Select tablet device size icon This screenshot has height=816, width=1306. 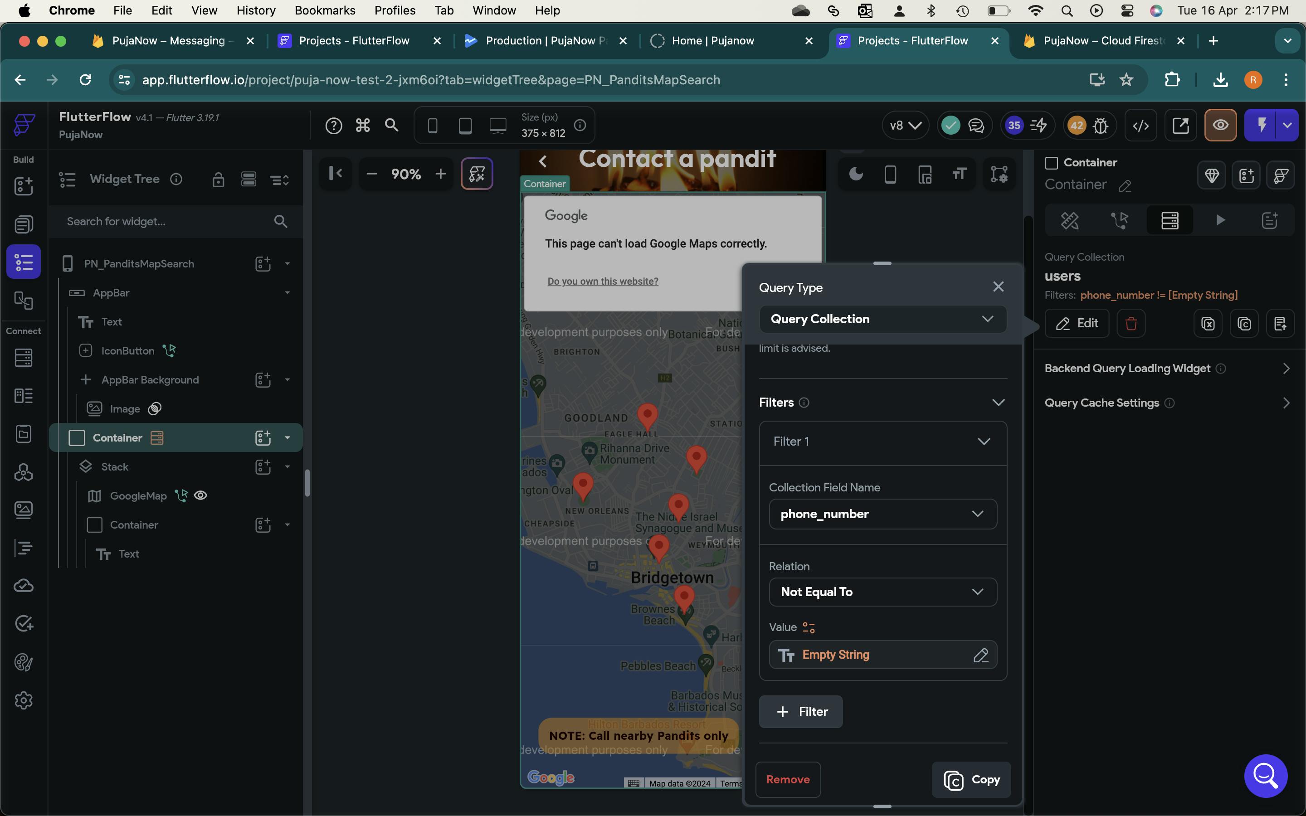pyautogui.click(x=465, y=126)
